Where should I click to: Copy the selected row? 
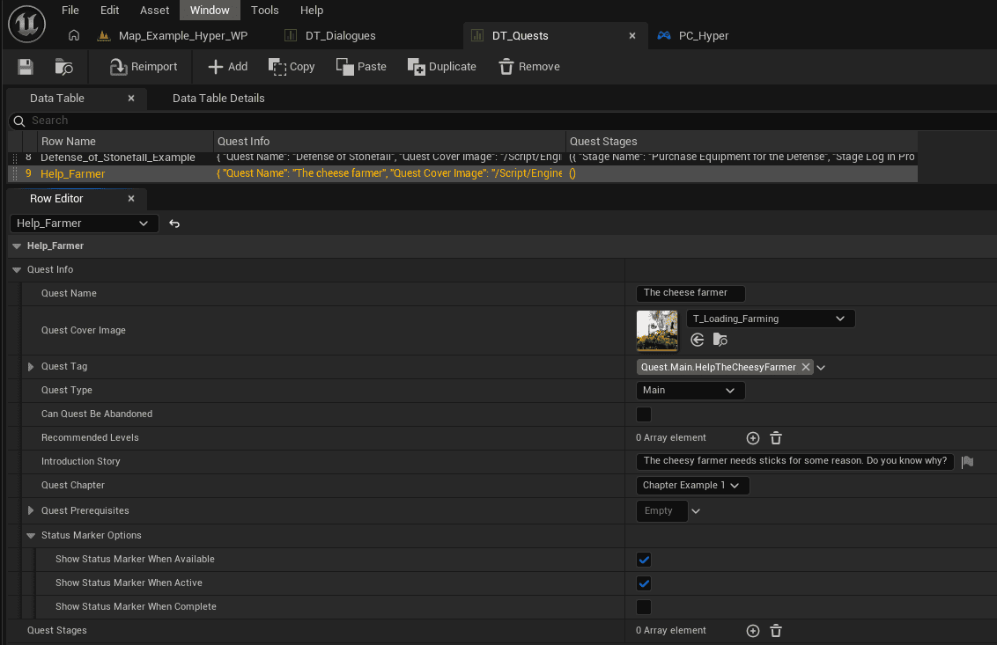coord(292,67)
